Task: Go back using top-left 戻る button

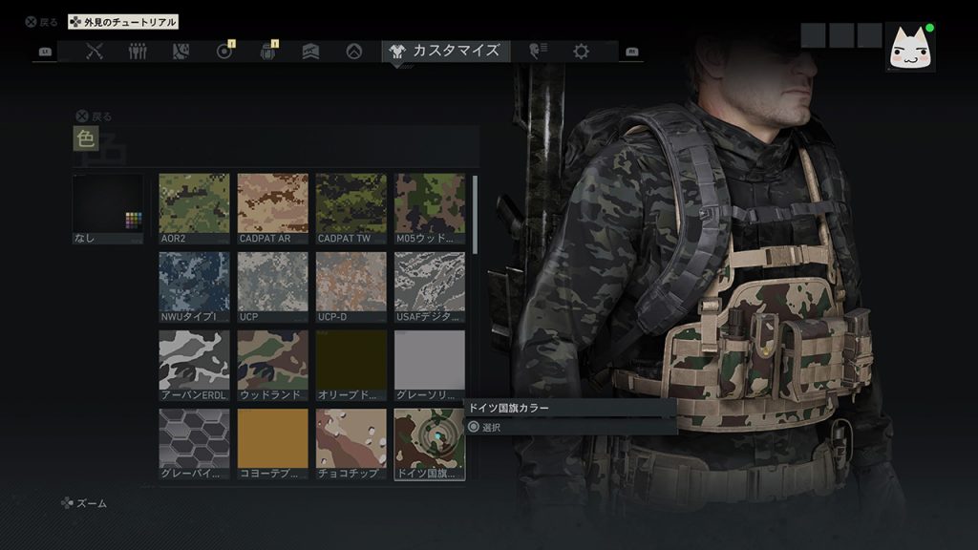Action: coord(41,22)
